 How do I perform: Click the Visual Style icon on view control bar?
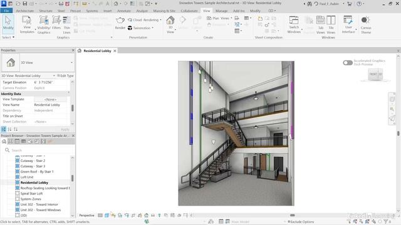[107, 215]
